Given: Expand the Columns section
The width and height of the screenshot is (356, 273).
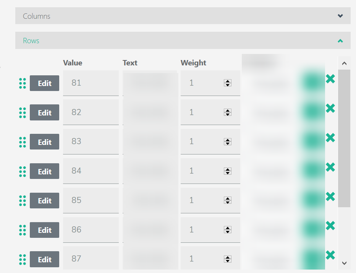Looking at the screenshot, I should (x=183, y=16).
